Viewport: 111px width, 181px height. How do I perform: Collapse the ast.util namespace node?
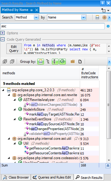click(x=9, y=139)
